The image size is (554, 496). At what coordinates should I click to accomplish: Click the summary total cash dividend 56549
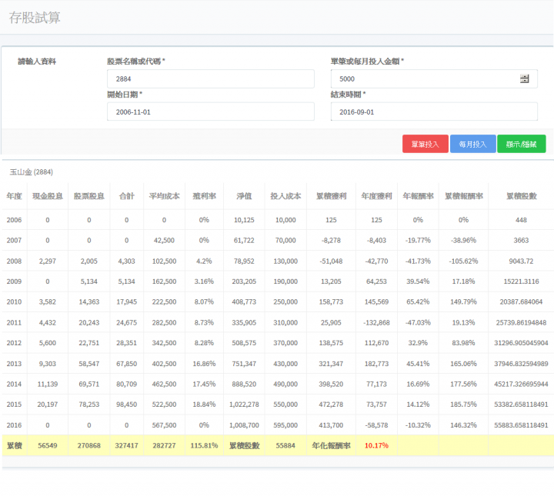click(x=48, y=445)
